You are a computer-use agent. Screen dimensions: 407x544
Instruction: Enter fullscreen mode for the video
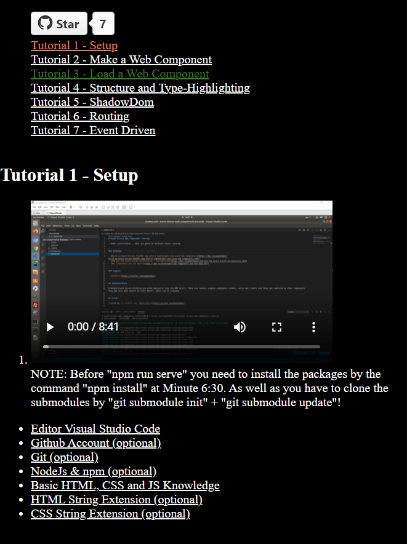click(x=276, y=327)
